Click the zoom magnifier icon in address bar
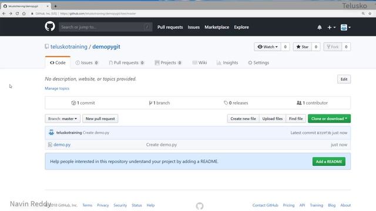The width and height of the screenshot is (376, 211). point(363,13)
